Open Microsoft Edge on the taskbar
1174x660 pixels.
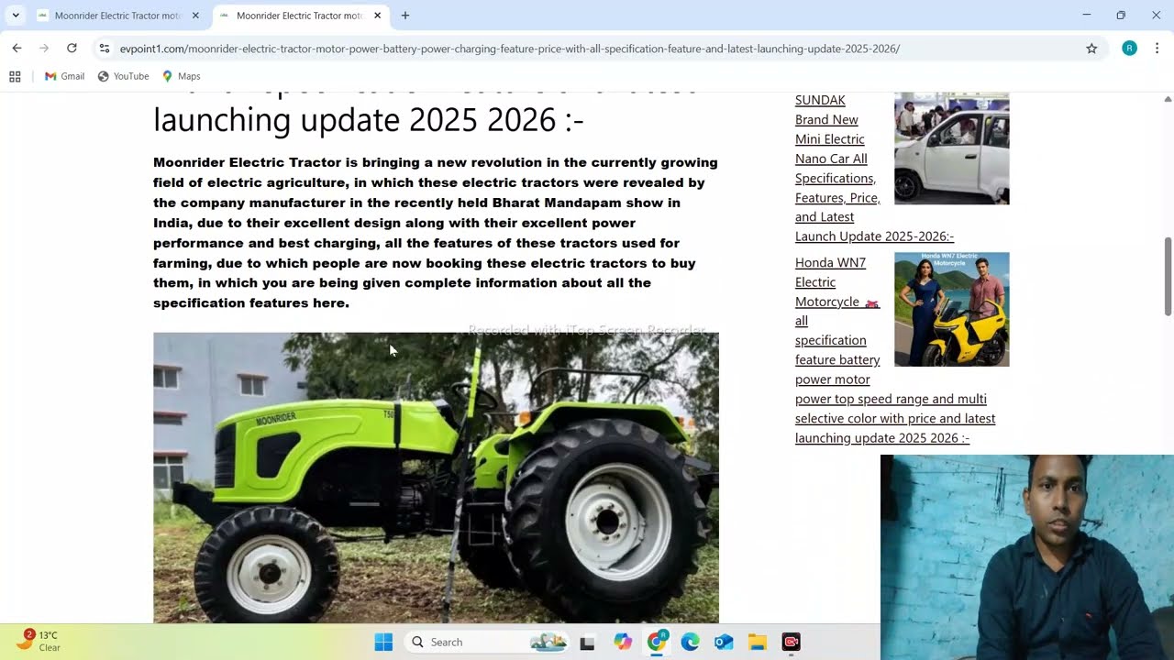690,642
